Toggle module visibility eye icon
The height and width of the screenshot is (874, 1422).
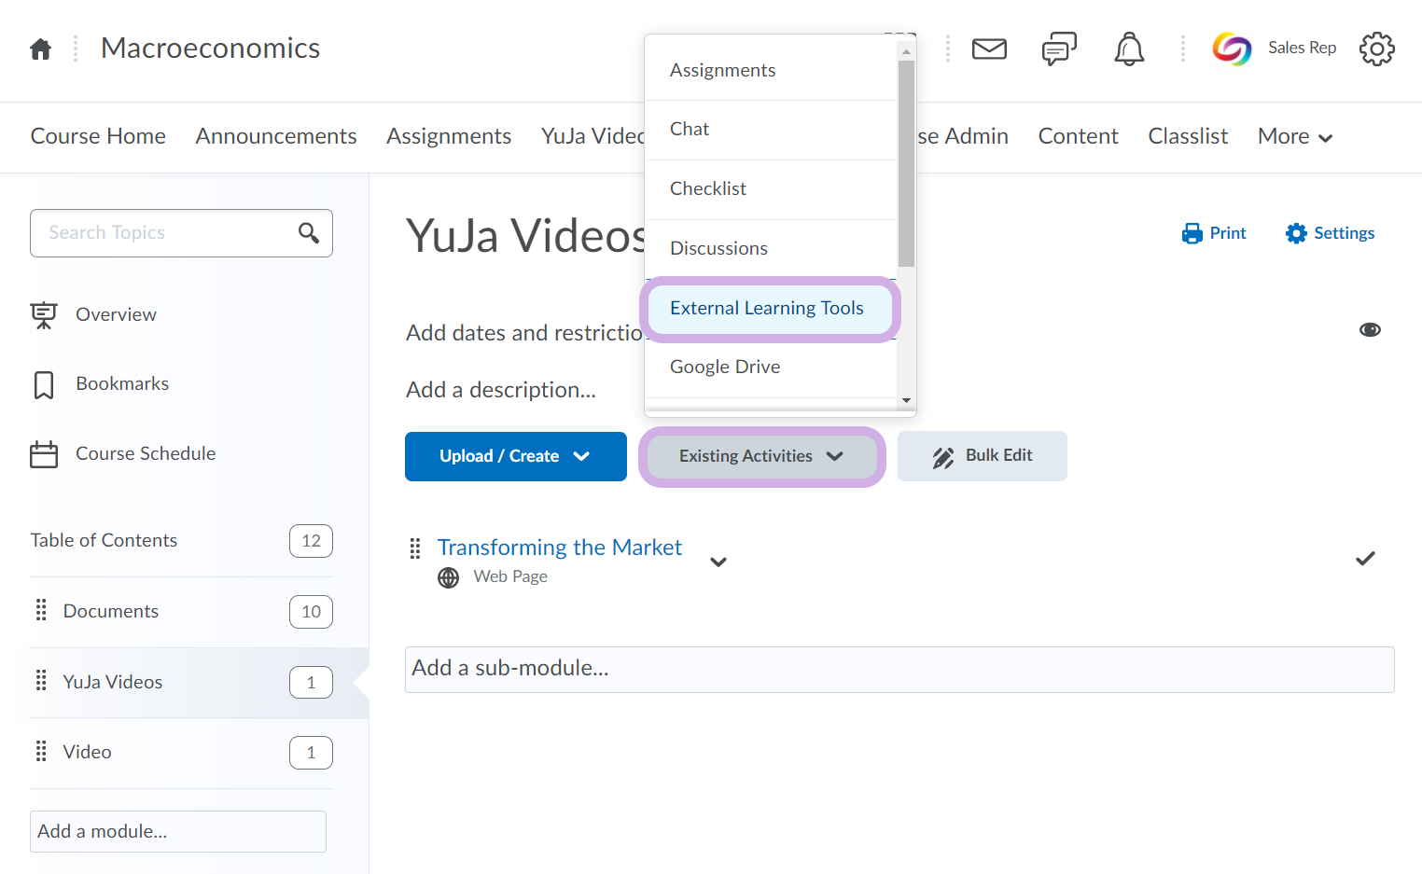1370,330
